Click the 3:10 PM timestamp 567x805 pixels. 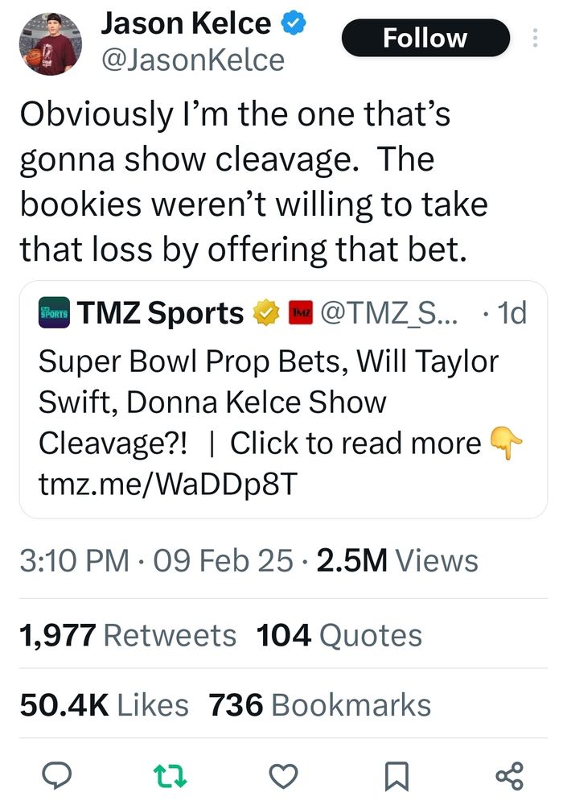pos(72,561)
